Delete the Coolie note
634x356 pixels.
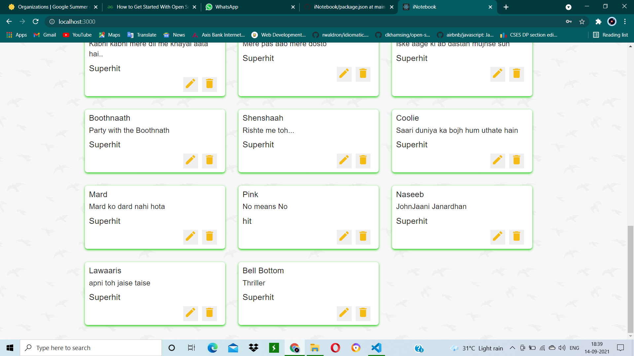click(x=516, y=161)
